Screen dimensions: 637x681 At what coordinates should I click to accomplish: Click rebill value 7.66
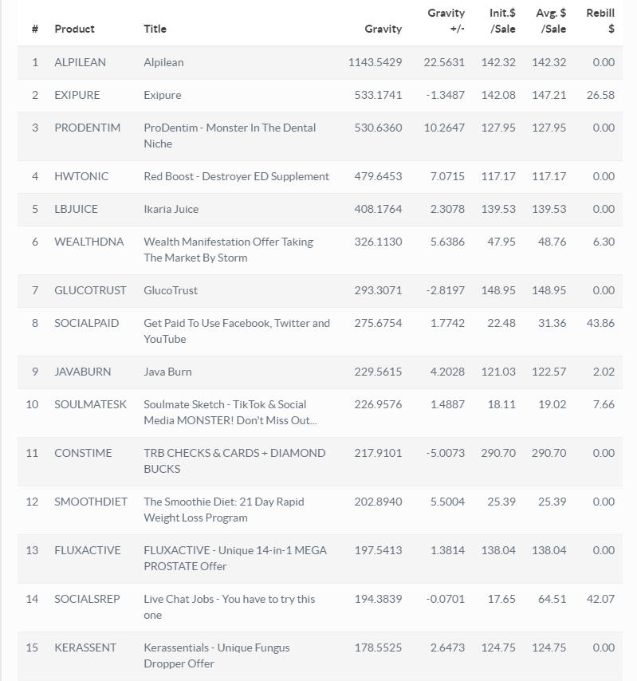[604, 404]
